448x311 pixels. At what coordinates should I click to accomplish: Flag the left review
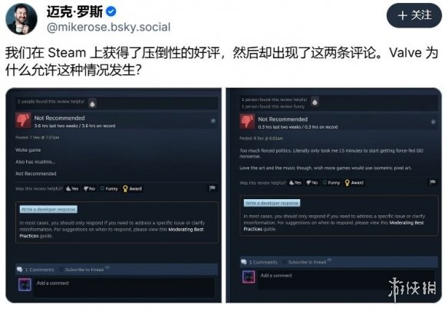point(212,188)
